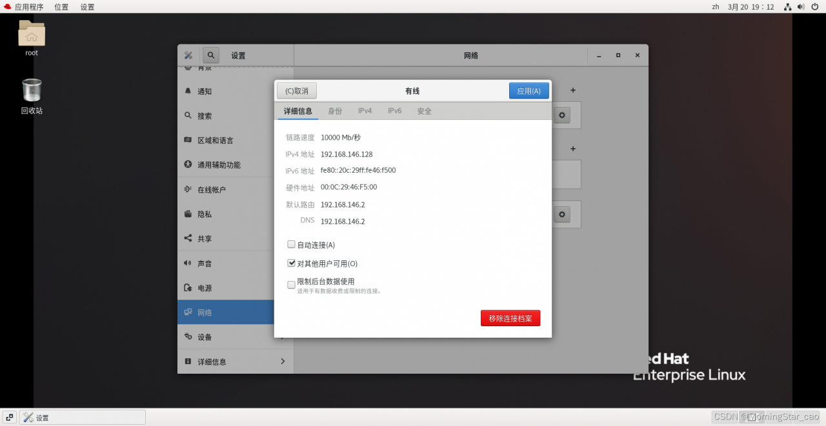Click the 电源 power icon in sidebar

point(188,287)
